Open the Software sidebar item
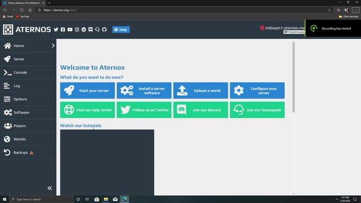Screen dimensions: 361x203 (28, 113)
